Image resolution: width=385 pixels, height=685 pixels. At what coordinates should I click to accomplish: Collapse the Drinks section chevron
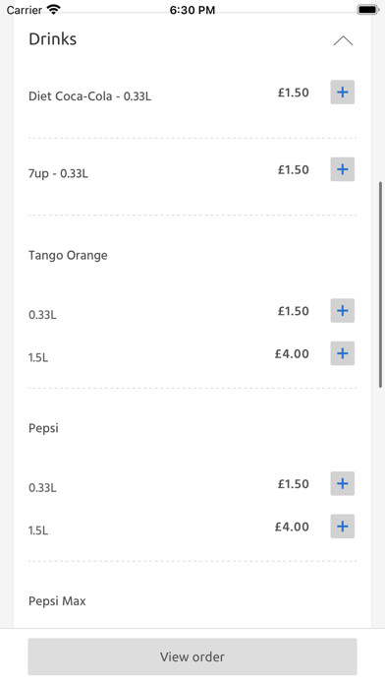(343, 40)
